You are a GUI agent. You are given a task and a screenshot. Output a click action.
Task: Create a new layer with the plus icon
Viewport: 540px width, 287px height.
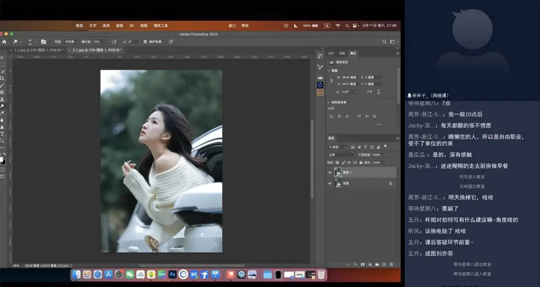click(x=384, y=264)
